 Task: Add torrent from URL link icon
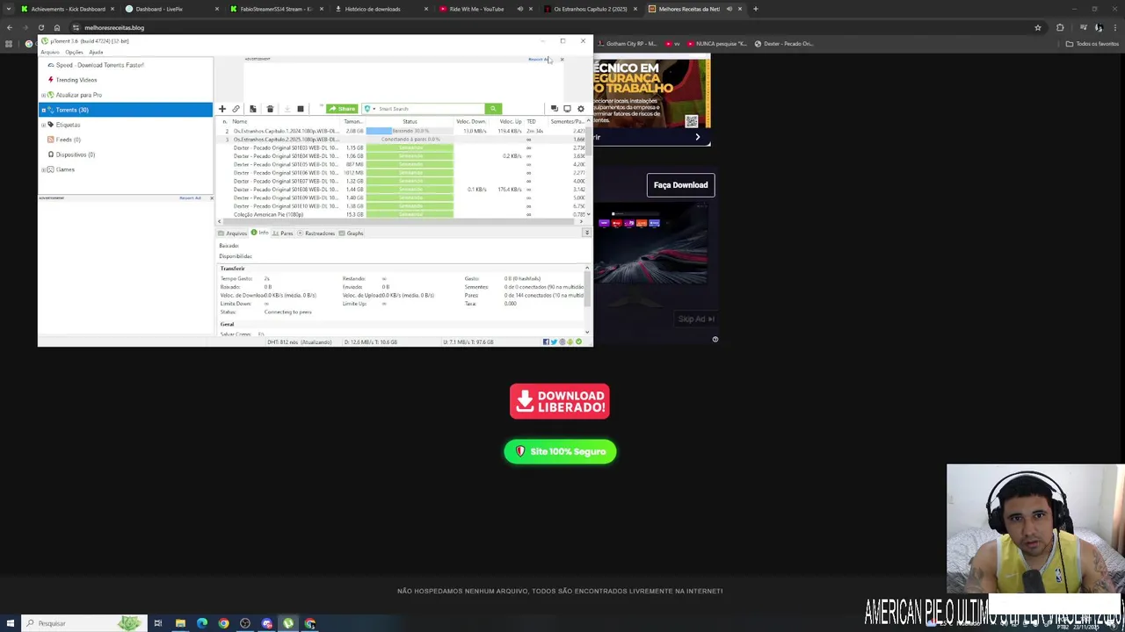(x=236, y=109)
